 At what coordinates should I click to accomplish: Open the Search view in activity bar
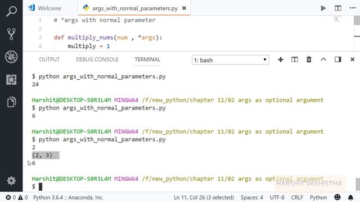click(11, 11)
